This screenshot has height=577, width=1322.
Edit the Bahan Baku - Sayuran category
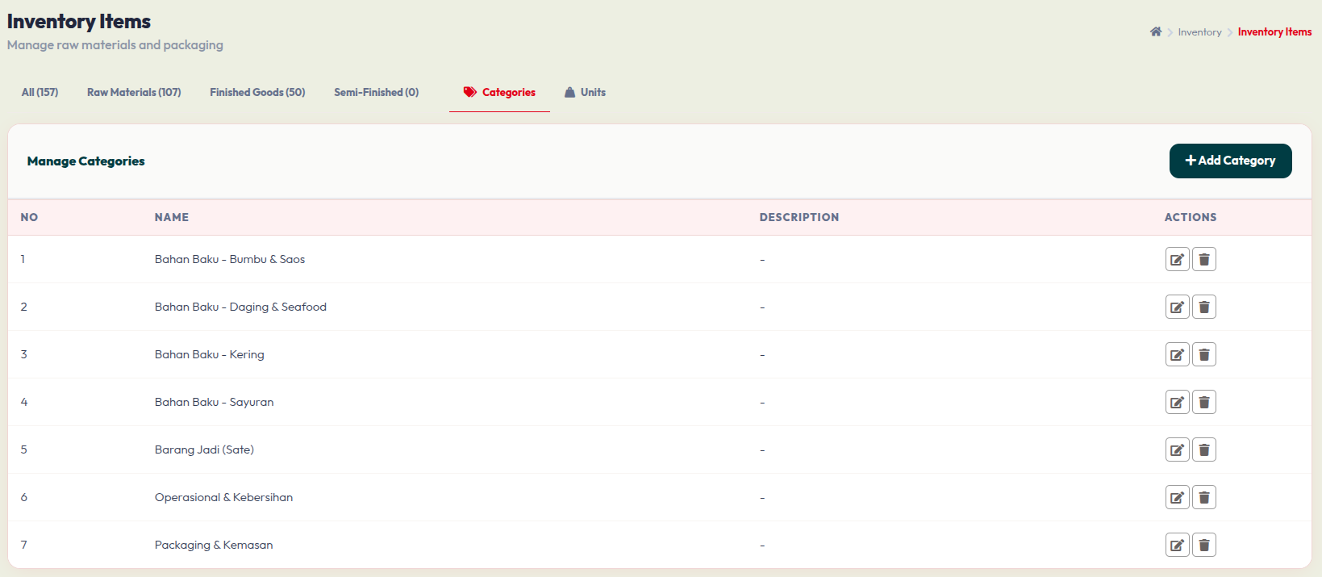(1177, 402)
